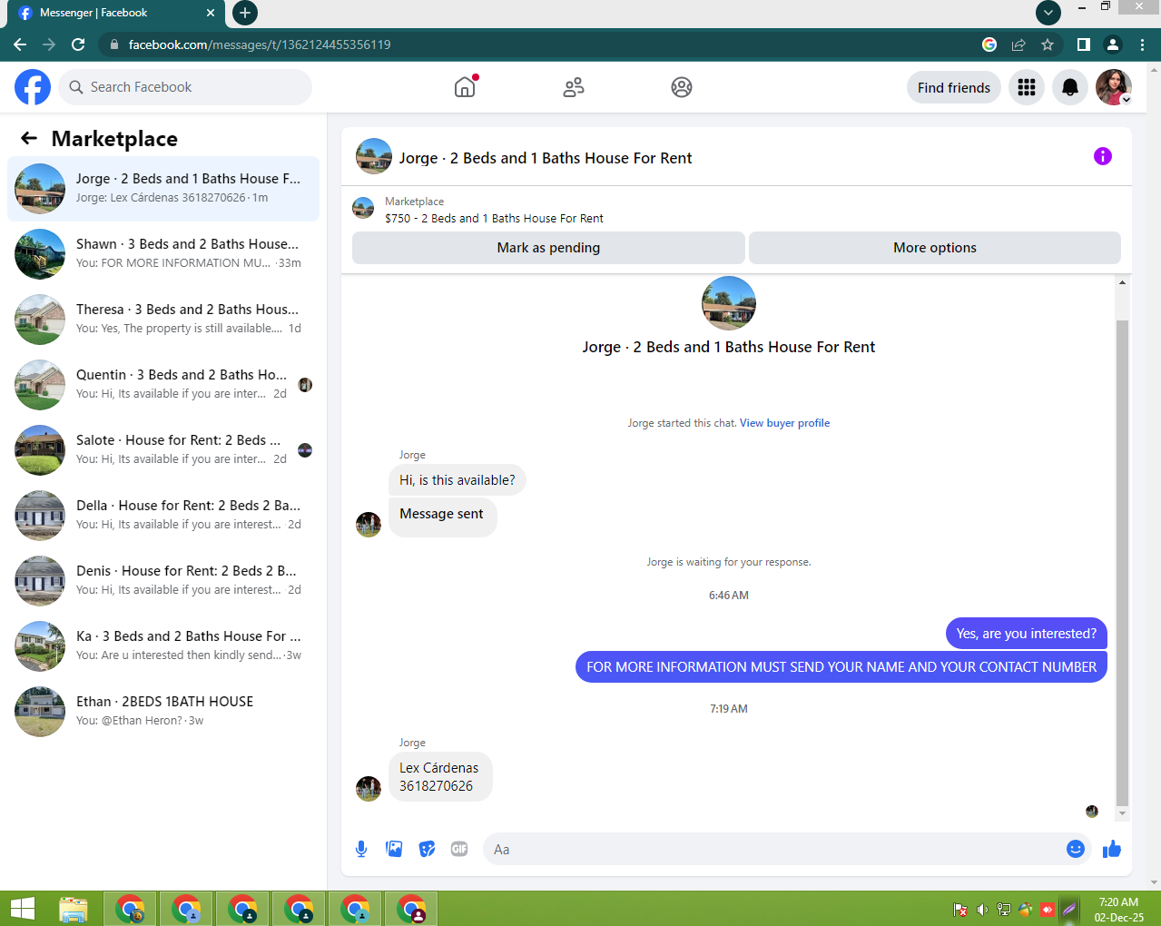Click the taskbar clock 7:20 AM

1118,902
